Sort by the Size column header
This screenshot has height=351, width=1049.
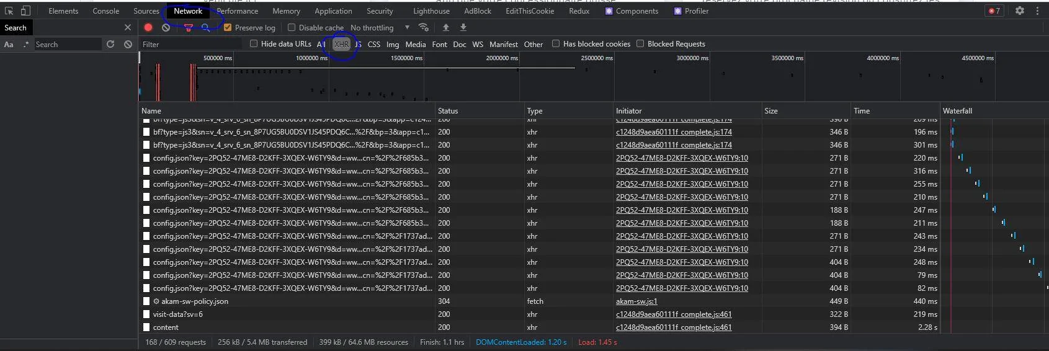click(805, 110)
